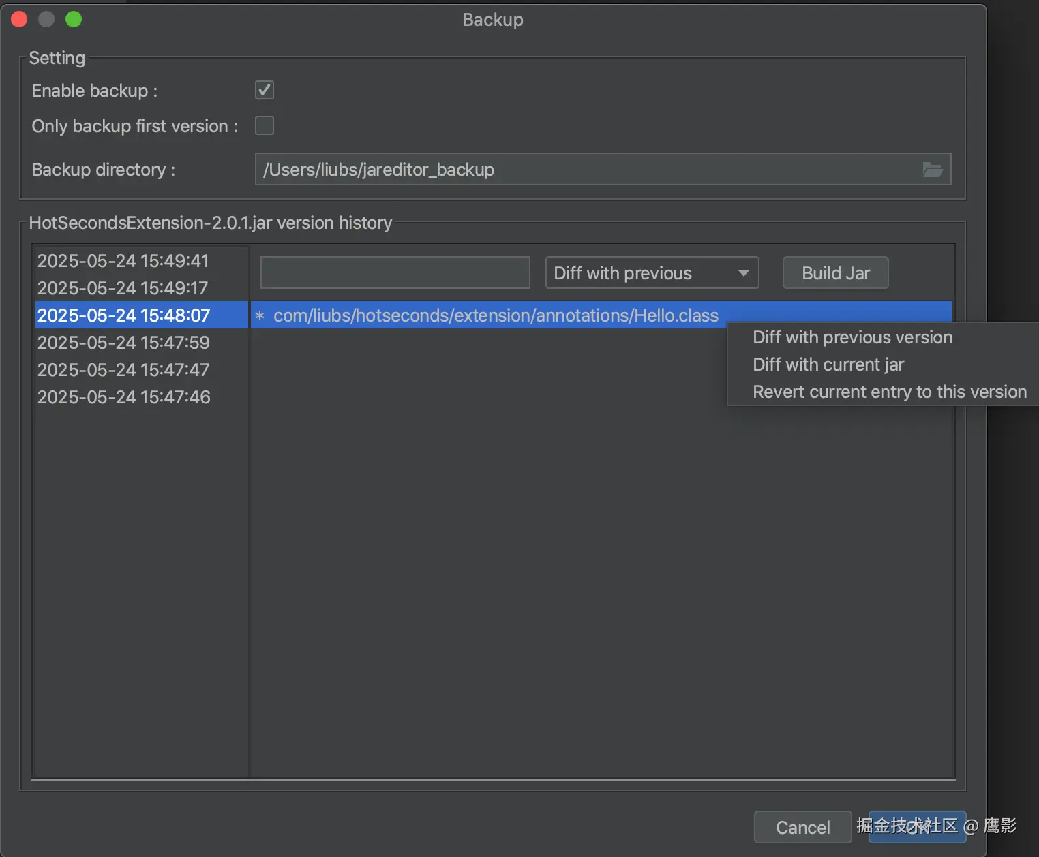The height and width of the screenshot is (857, 1039).
Task: Uncheck the Enable backup checkbox
Action: (x=265, y=90)
